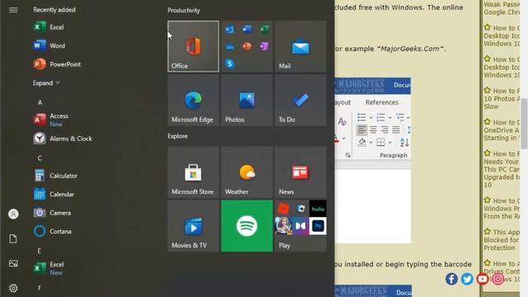
Task: Click the sort A-Z icon
Action: tap(404, 142)
